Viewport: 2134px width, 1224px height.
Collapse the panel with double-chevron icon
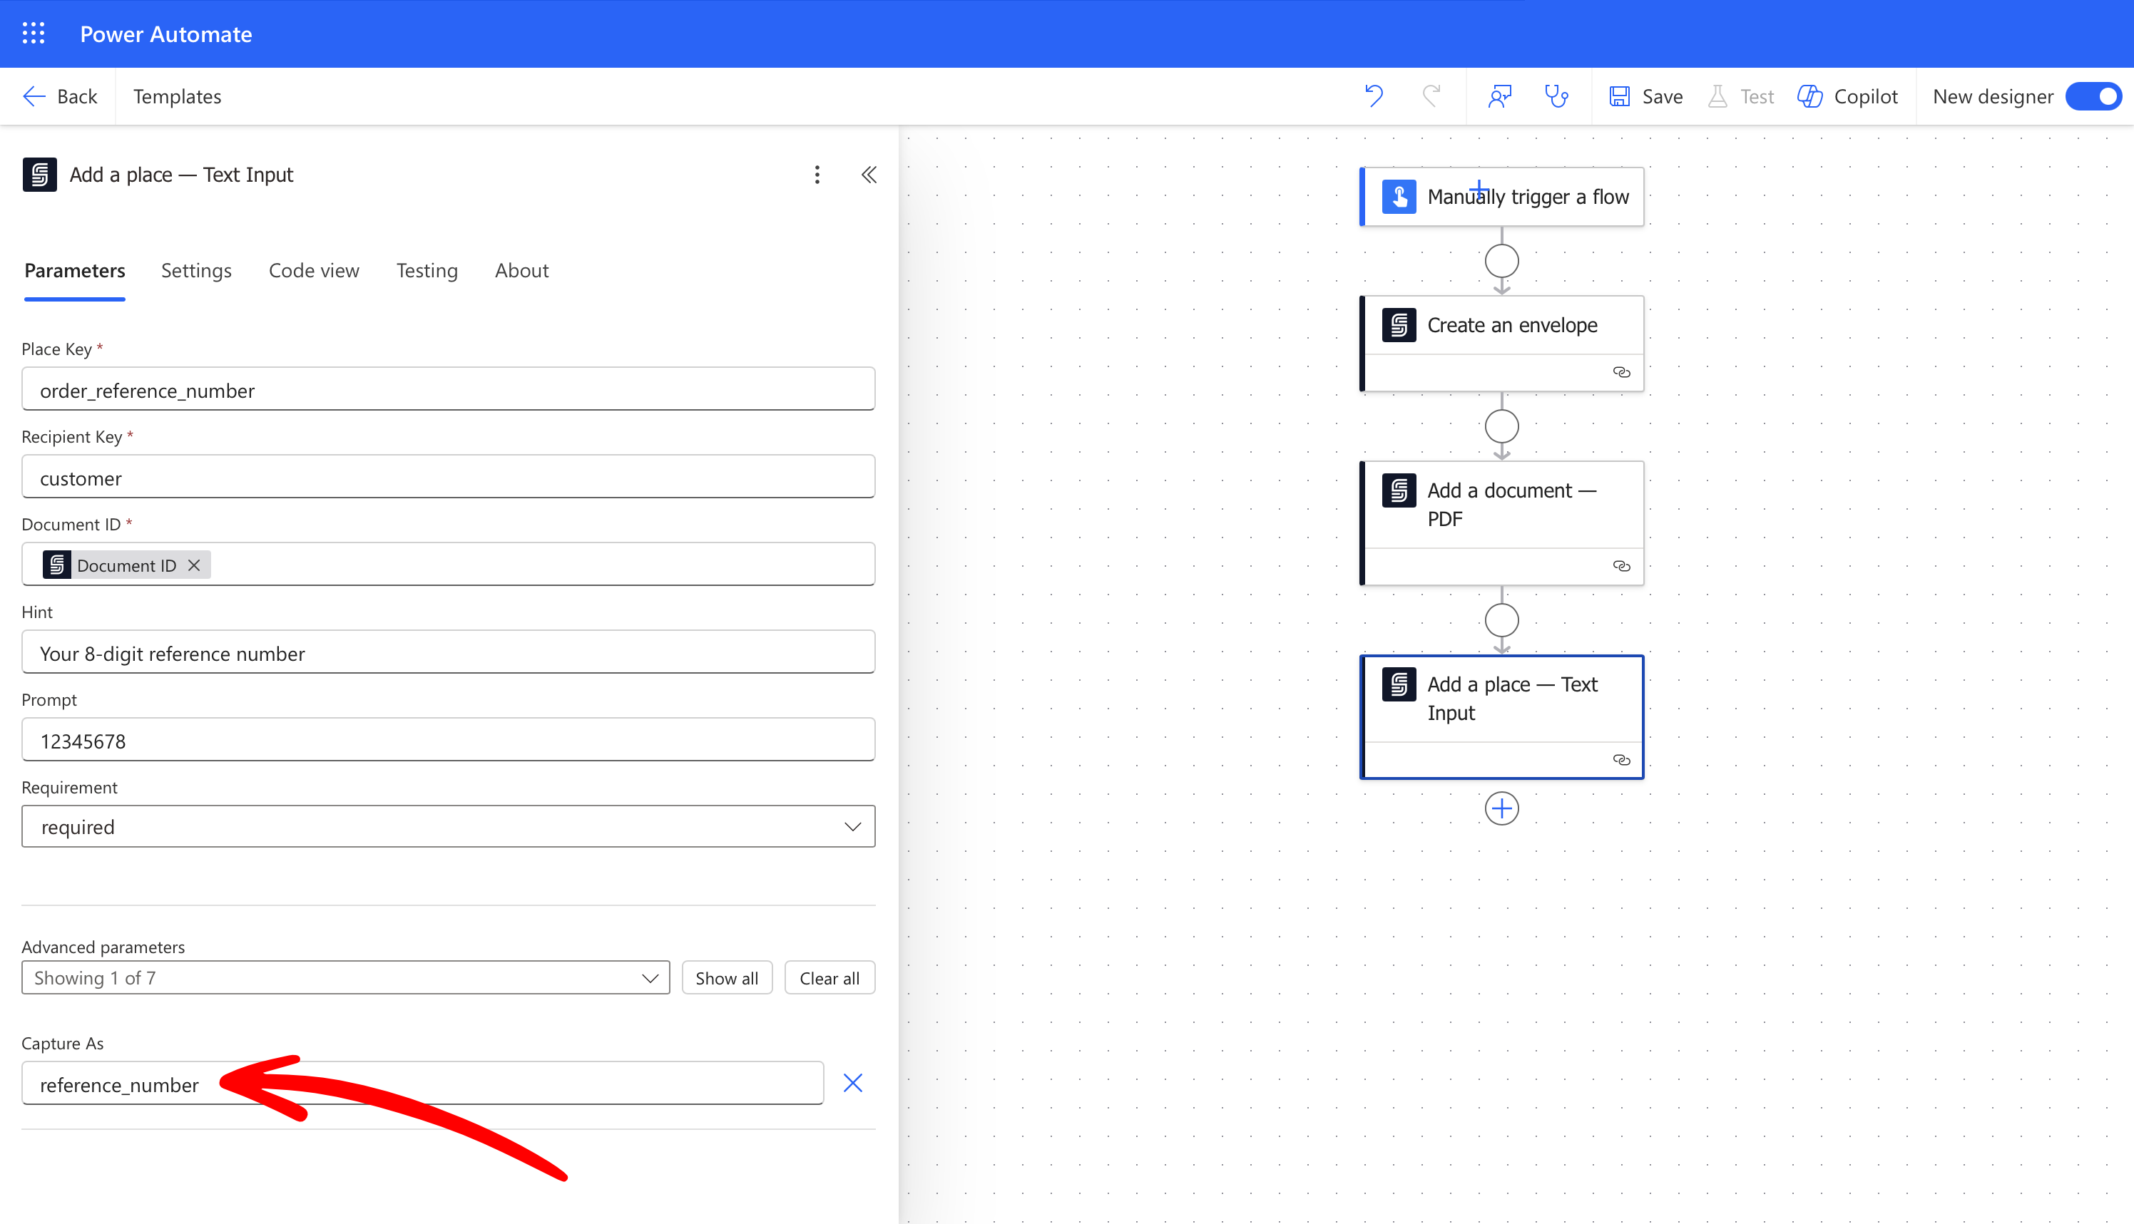tap(869, 175)
